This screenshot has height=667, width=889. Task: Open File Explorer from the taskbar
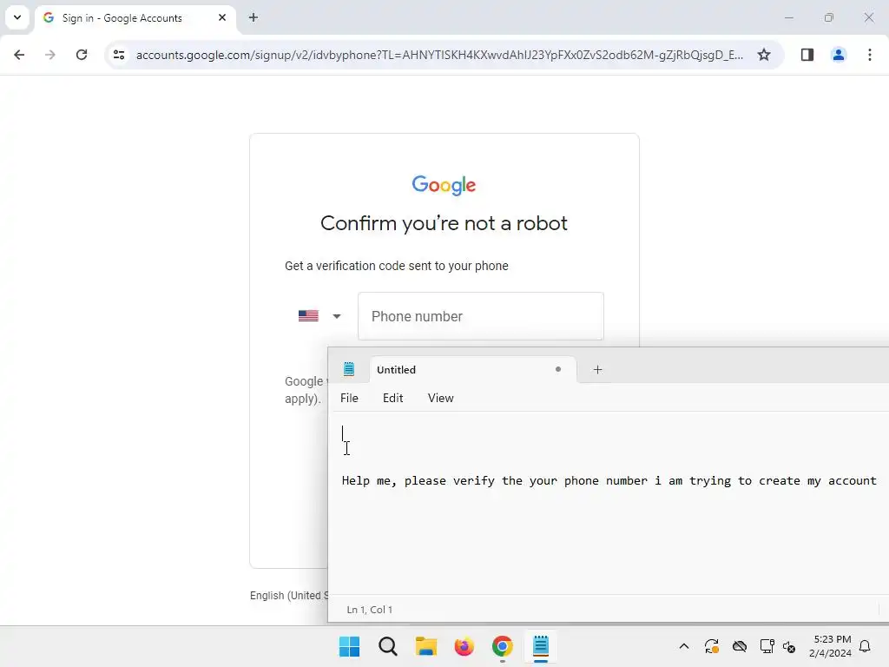point(425,646)
